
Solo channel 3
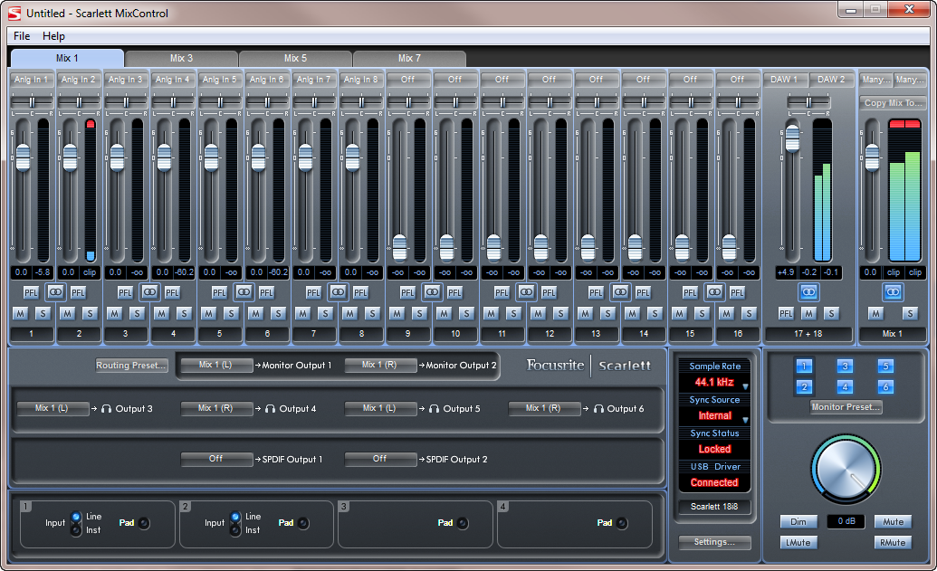[x=137, y=314]
